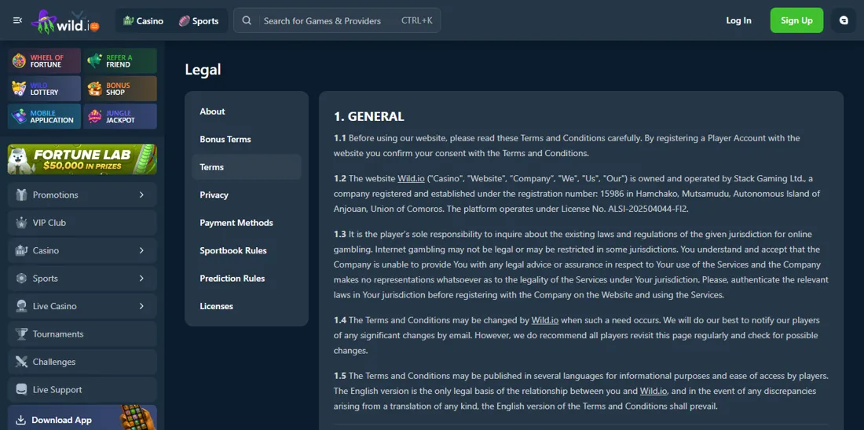Expand the sidebar Sports chevron
The width and height of the screenshot is (864, 430).
[x=141, y=279]
